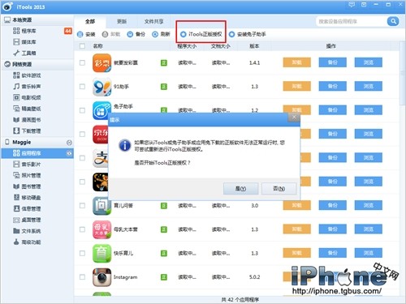This screenshot has width=406, height=304.
Task: Tick the checkbox for 兔子助手 row
Action: 82,110
